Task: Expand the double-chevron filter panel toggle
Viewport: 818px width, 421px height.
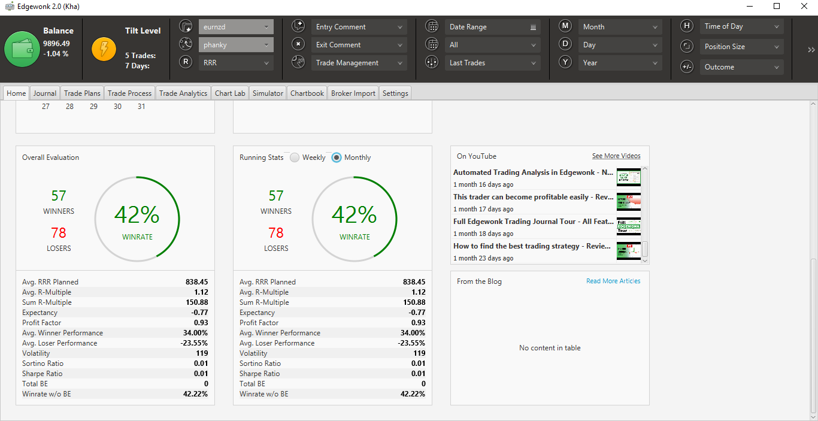Action: pyautogui.click(x=811, y=50)
